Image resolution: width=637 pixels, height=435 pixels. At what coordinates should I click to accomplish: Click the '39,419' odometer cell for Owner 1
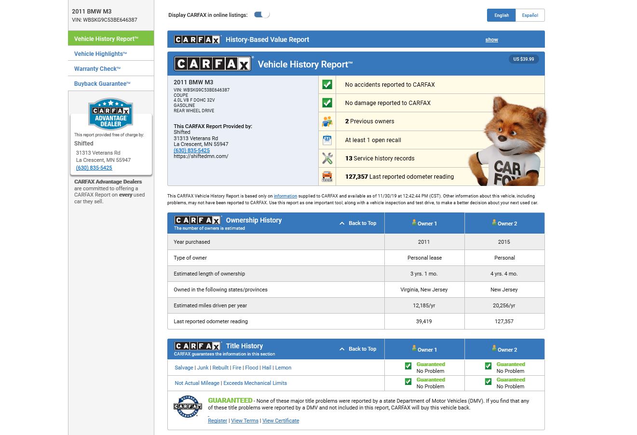424,321
